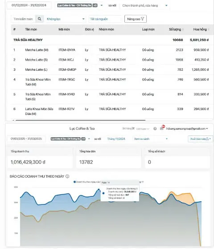This screenshot has height=249, width=214.
Task: Click the Tháng 11/2024 comparison link
Action: click(x=116, y=139)
